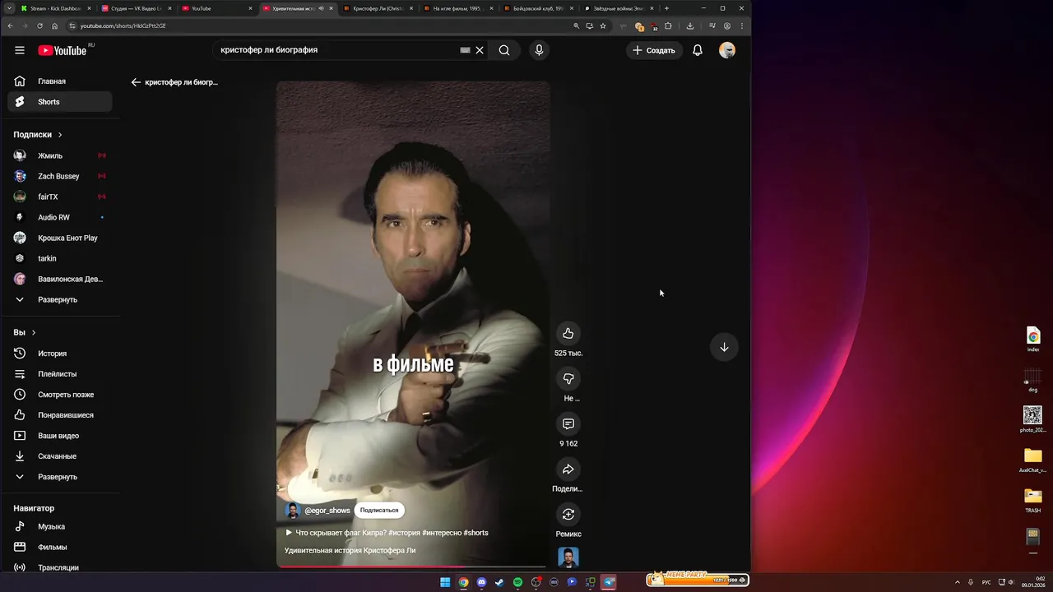This screenshot has height=592, width=1053.
Task: Open the Создать create menu
Action: [654, 50]
